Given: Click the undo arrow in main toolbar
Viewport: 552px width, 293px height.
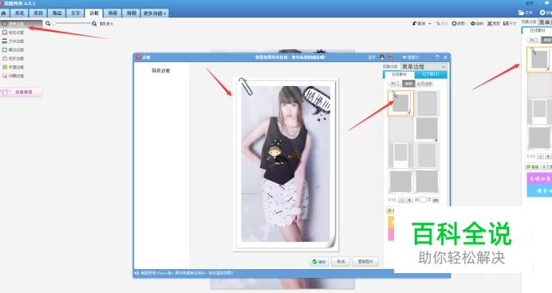Looking at the screenshot, I should (x=419, y=23).
